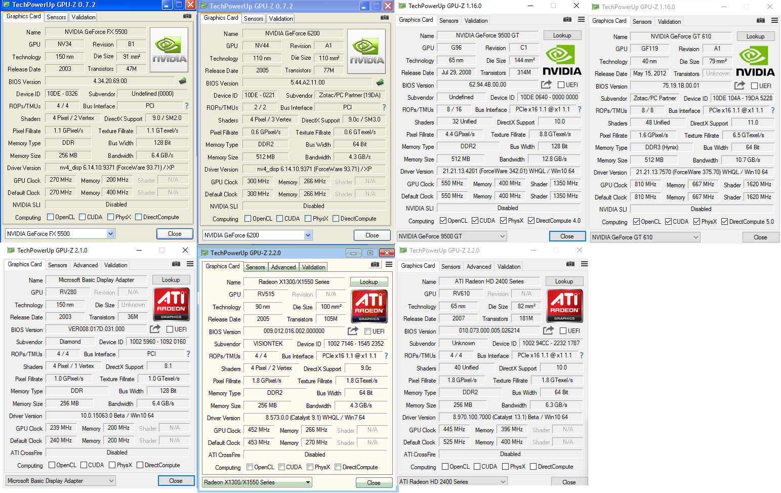Open hamburger menu in GeForce GT 610 window
This screenshot has width=781, height=493.
(x=774, y=20)
